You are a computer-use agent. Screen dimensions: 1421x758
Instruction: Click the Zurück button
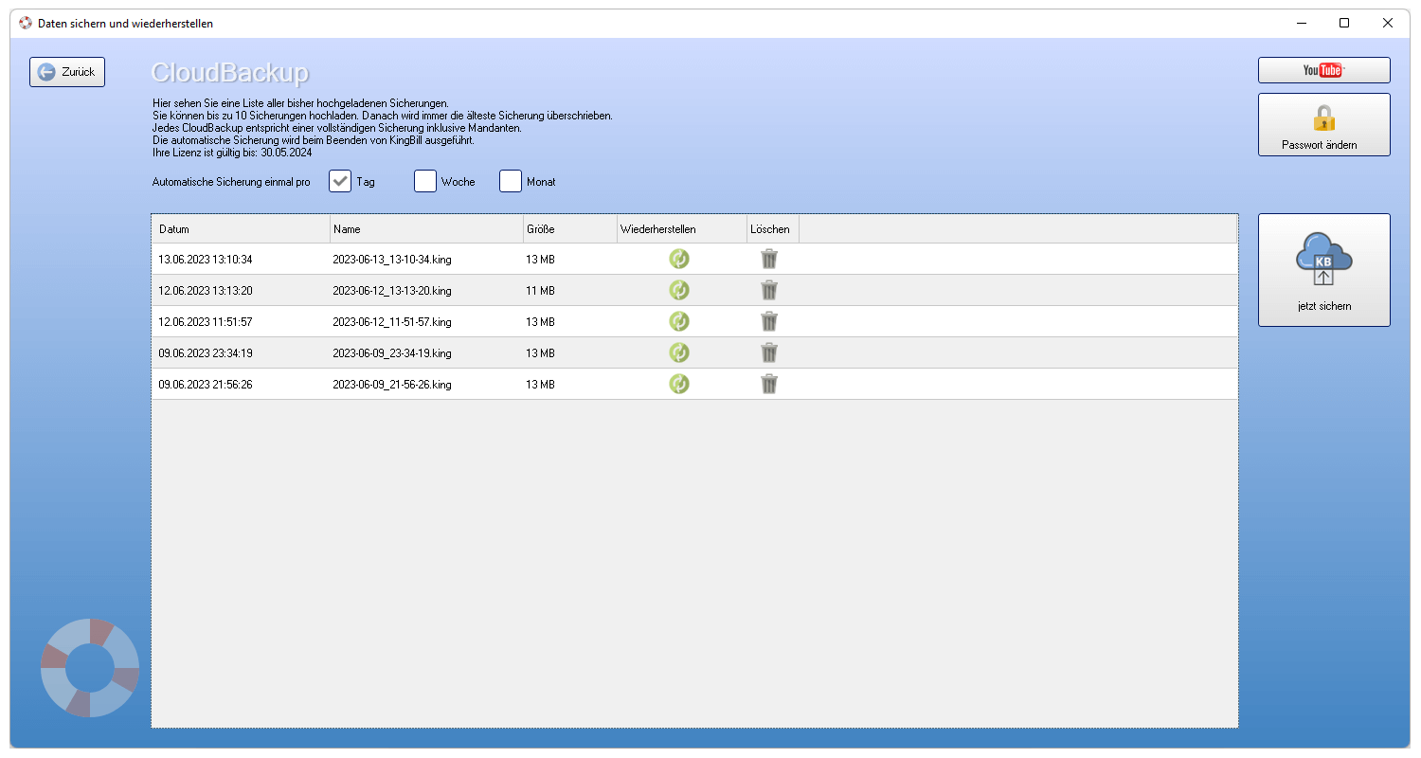[66, 71]
